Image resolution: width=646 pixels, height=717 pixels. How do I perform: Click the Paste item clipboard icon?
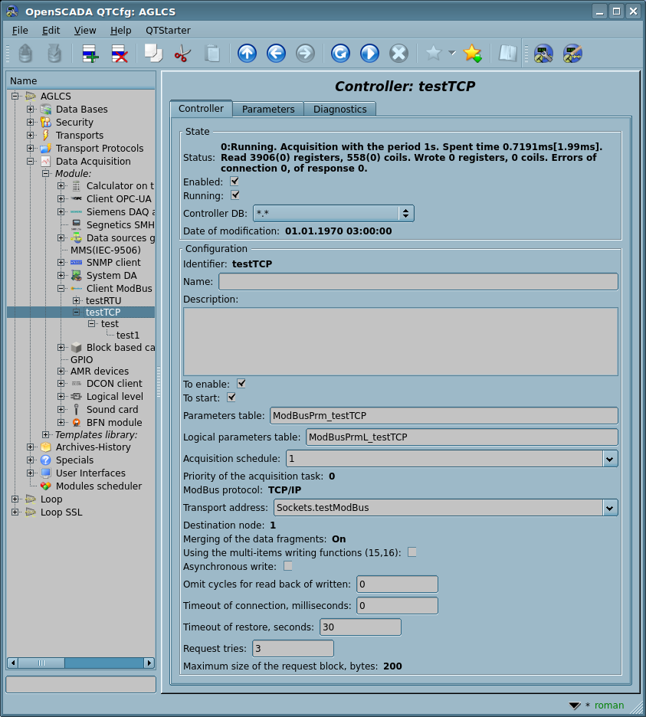point(212,54)
